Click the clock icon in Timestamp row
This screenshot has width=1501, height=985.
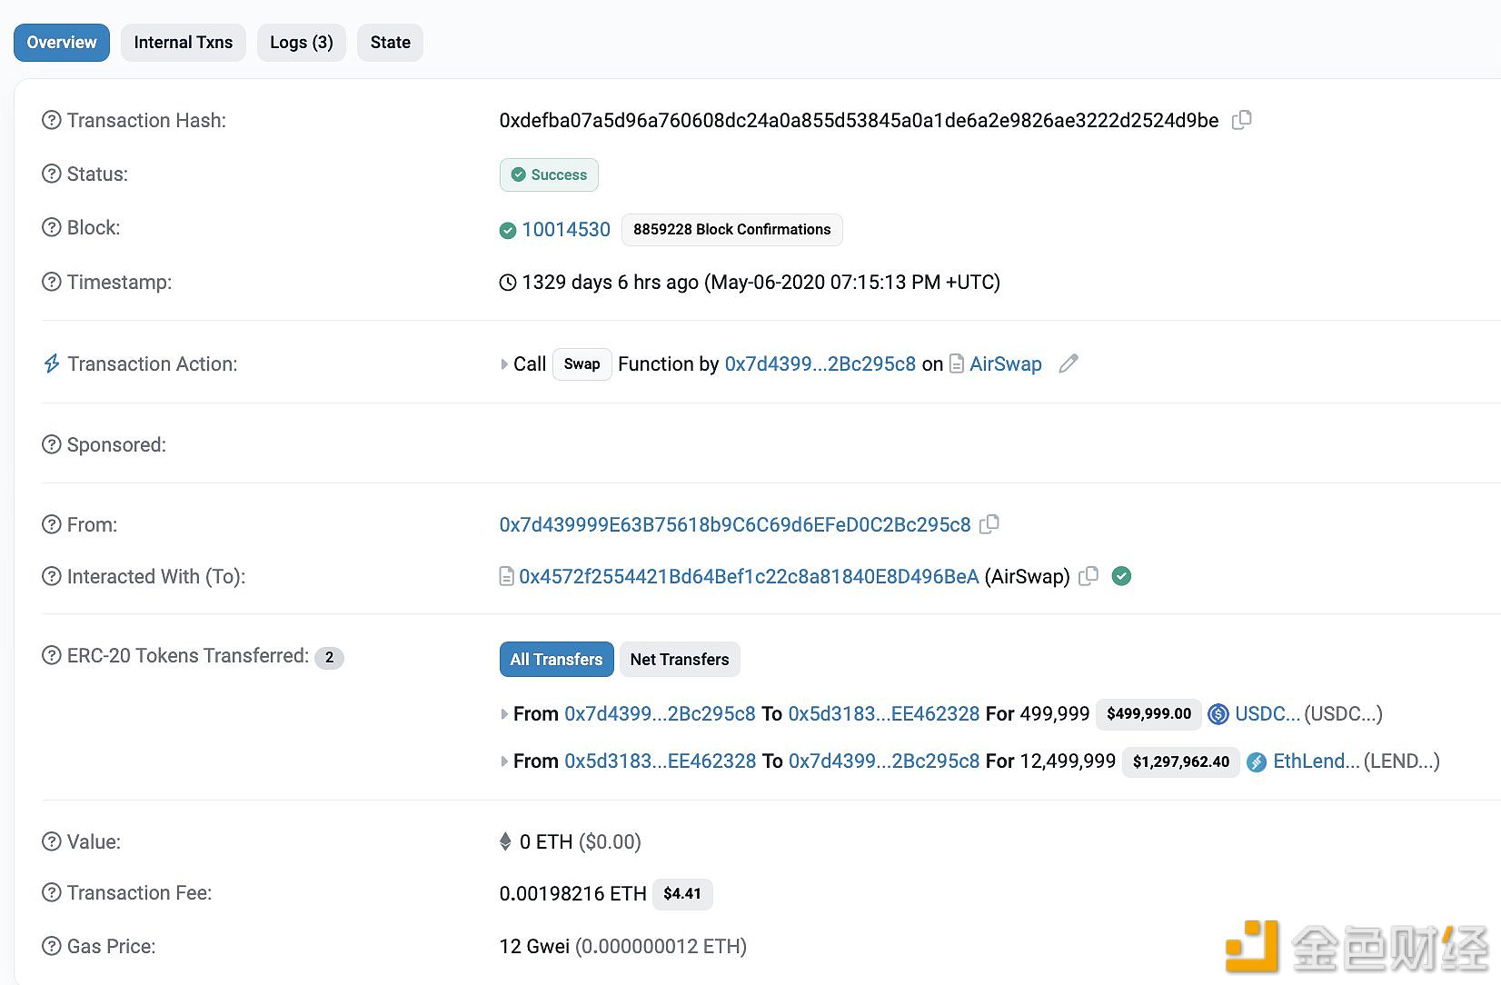(x=508, y=283)
